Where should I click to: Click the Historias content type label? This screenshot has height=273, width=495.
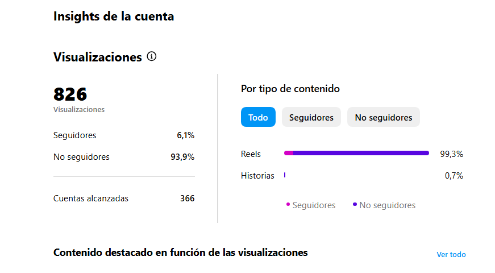(257, 176)
